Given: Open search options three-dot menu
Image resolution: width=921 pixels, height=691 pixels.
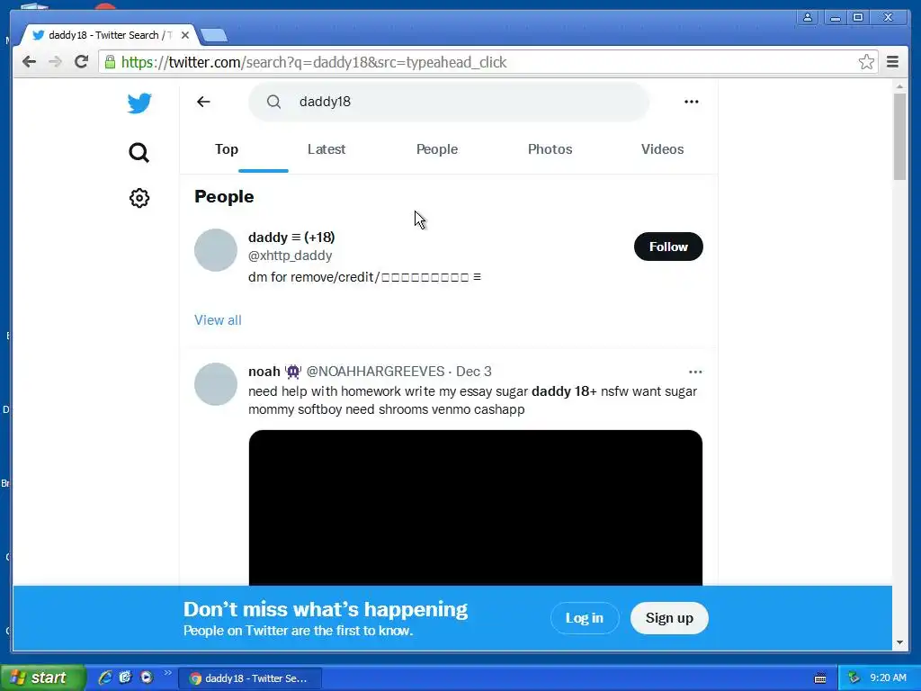Looking at the screenshot, I should (x=692, y=102).
